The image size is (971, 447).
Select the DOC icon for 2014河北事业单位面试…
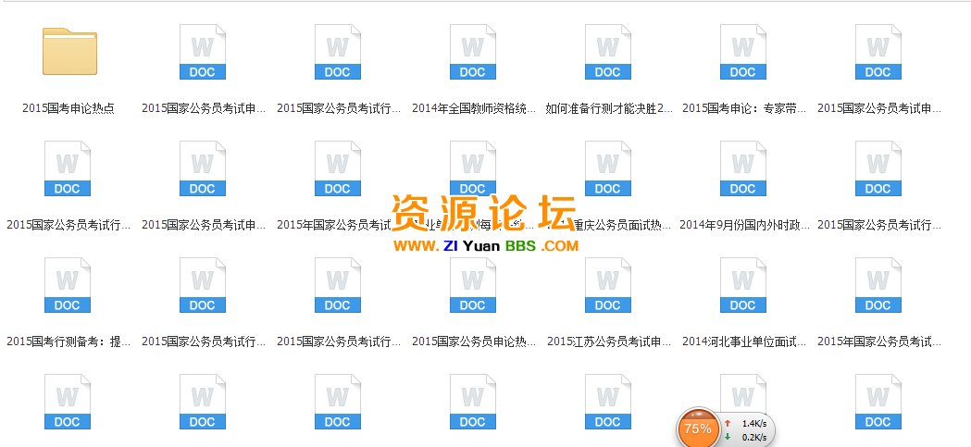tap(742, 285)
